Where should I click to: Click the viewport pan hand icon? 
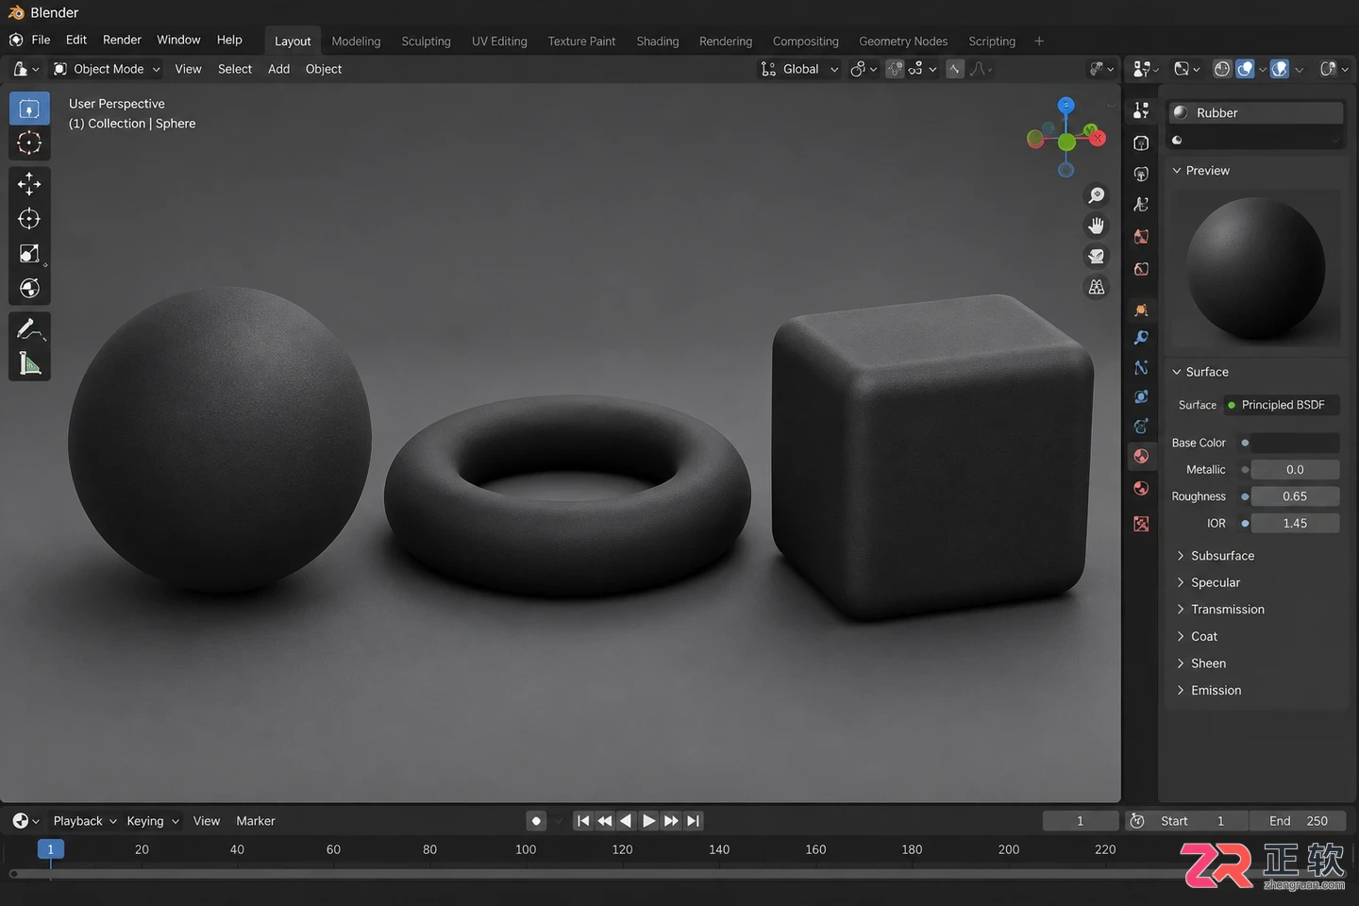1097,226
